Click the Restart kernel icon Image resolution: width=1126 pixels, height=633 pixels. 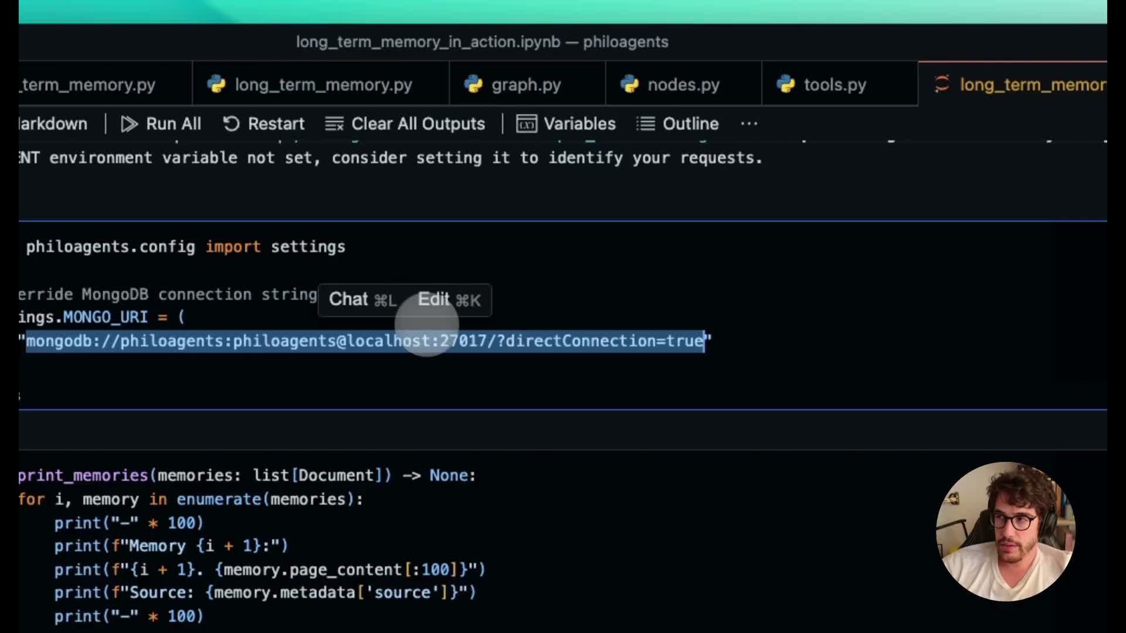click(231, 124)
